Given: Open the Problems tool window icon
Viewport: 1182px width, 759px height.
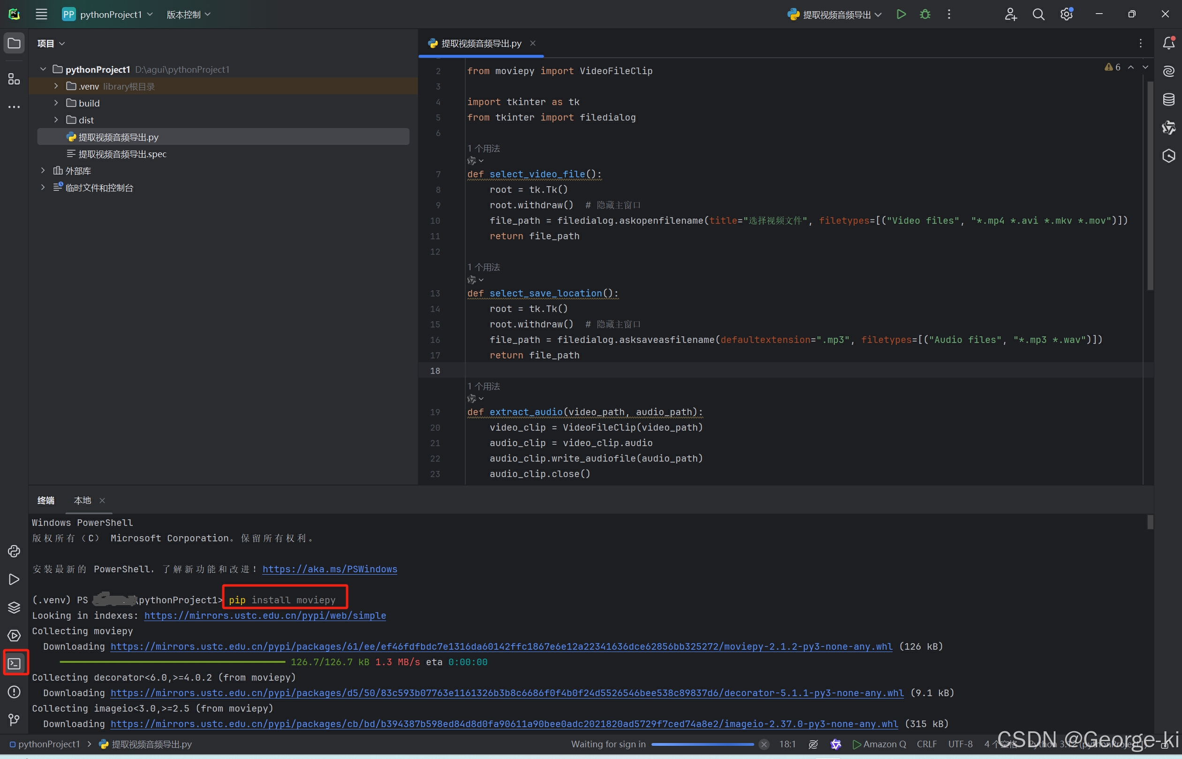Looking at the screenshot, I should [14, 692].
